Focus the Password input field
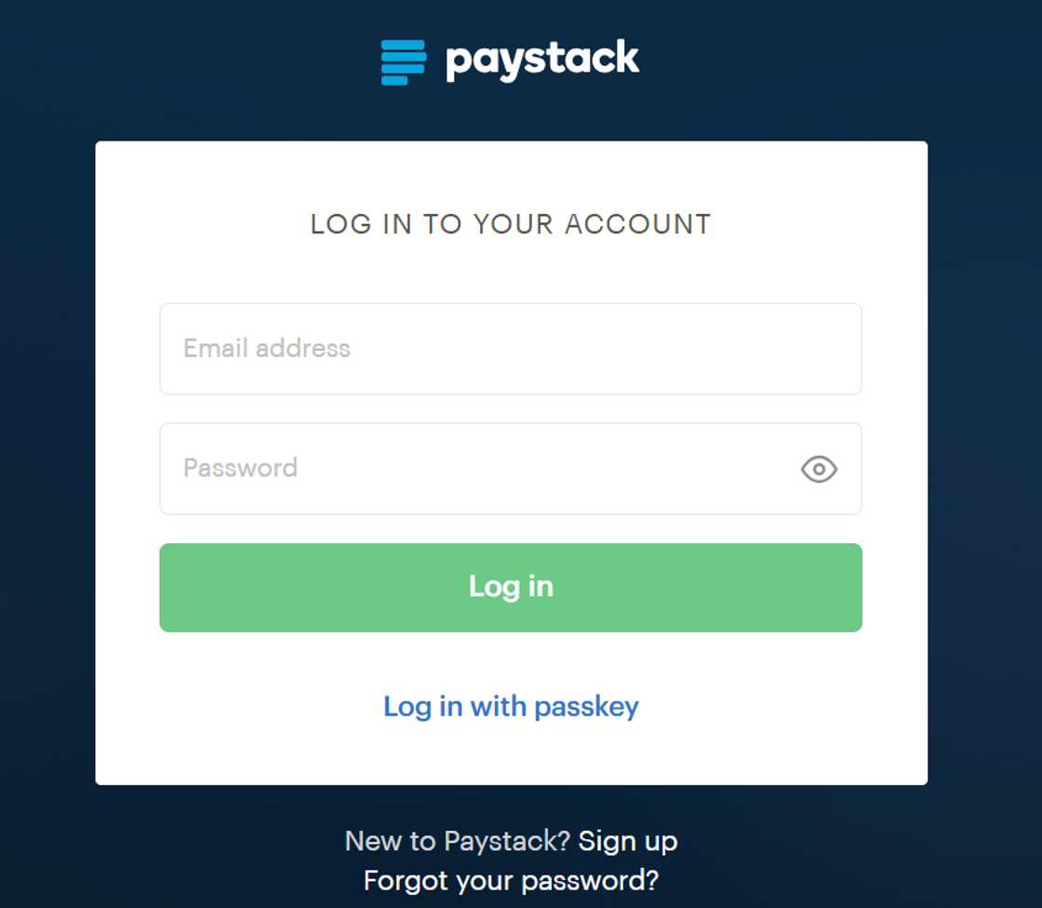This screenshot has width=1042, height=908. coord(474,469)
